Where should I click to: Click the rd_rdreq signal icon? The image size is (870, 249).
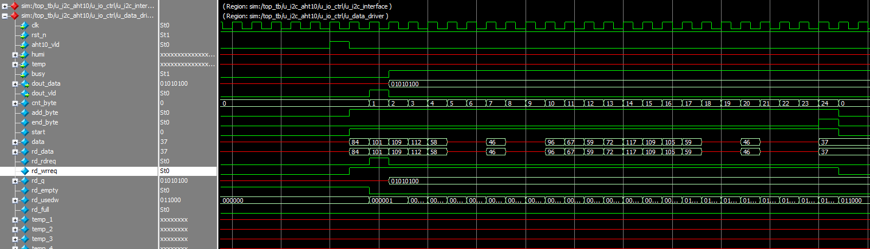(24, 161)
